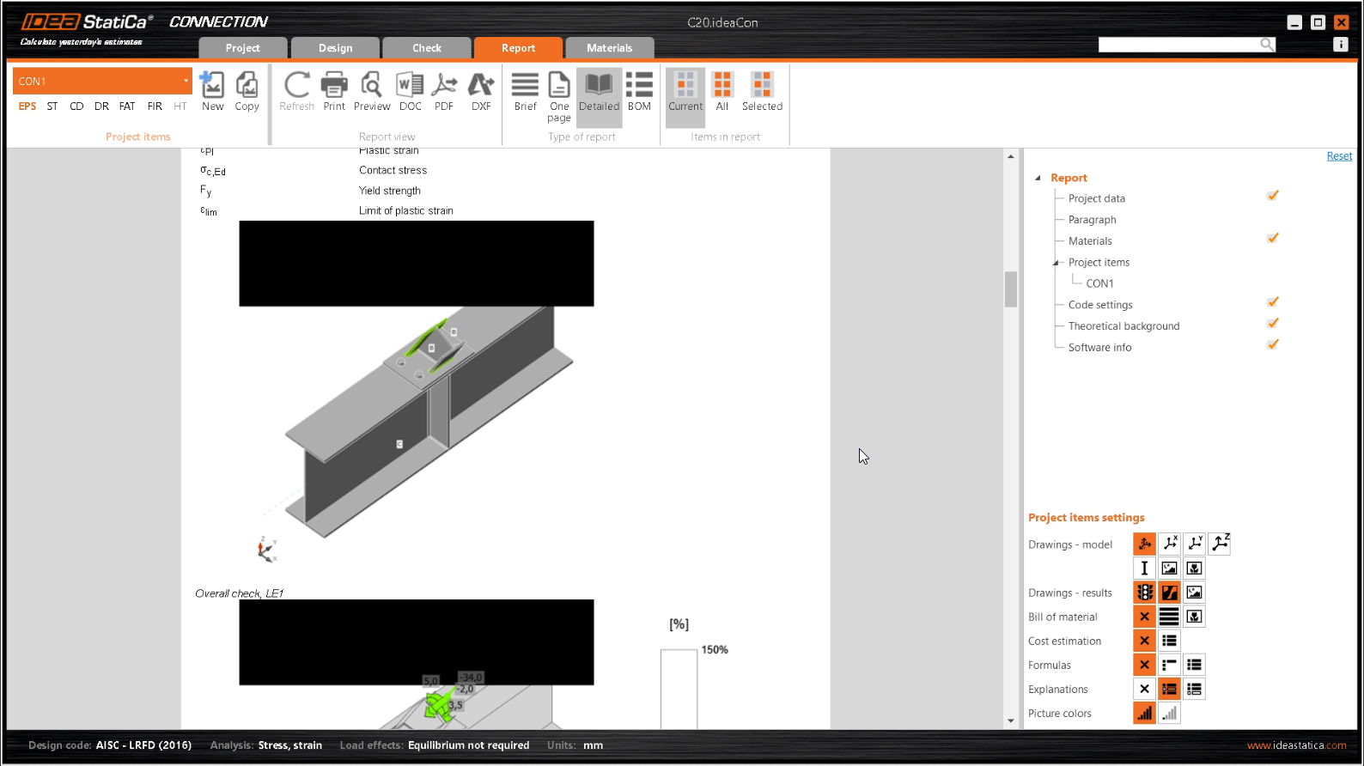The width and height of the screenshot is (1364, 766).
Task: Select Paragraph in the report tree
Action: (x=1092, y=220)
